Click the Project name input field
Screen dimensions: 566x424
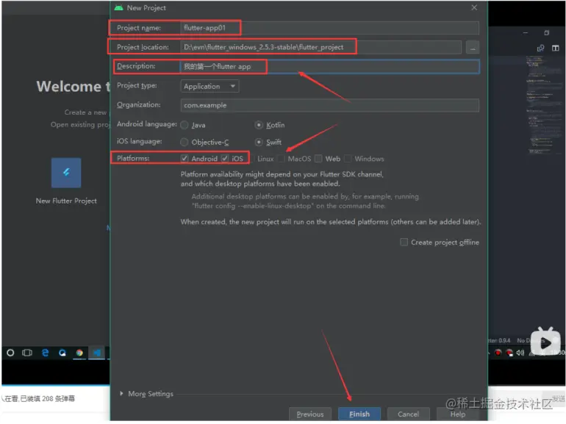[x=329, y=28]
